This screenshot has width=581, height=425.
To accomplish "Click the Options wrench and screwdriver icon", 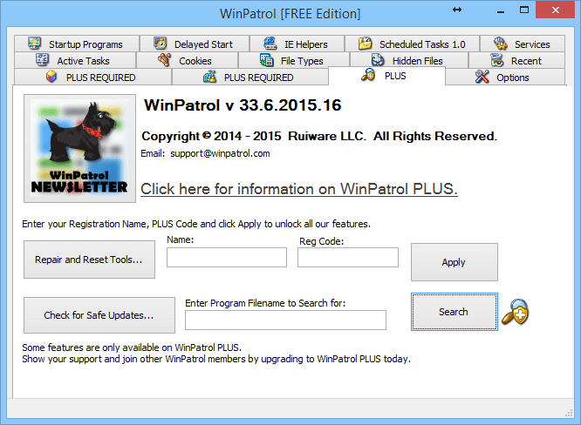I will 482,77.
